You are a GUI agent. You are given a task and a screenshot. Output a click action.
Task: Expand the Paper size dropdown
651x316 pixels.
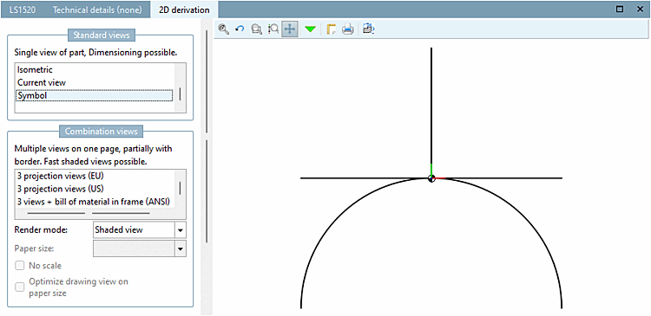(x=181, y=249)
